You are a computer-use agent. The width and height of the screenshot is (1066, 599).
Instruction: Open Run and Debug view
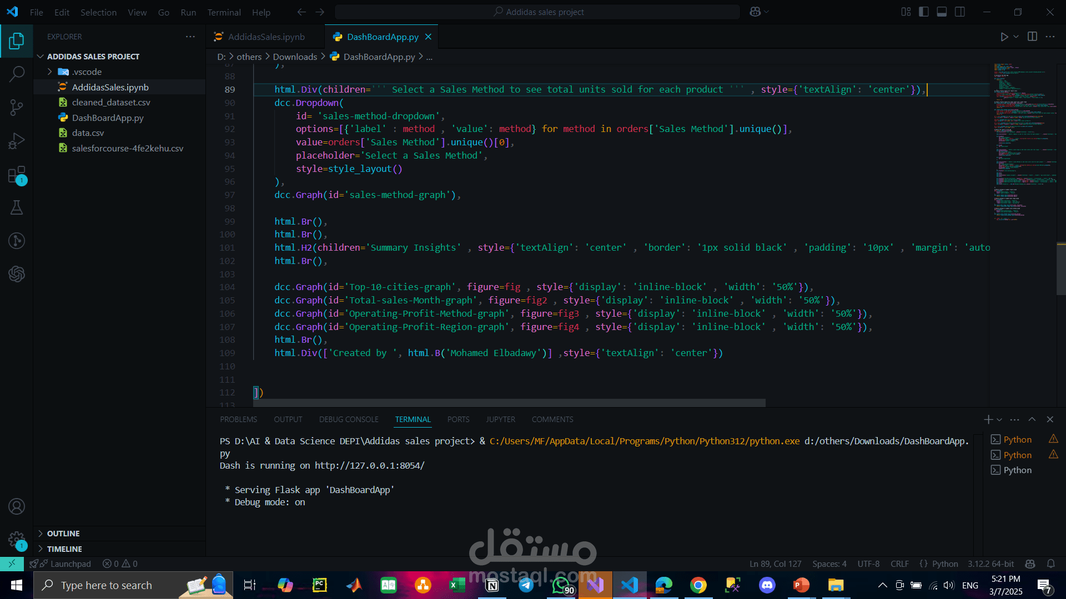[x=17, y=141]
